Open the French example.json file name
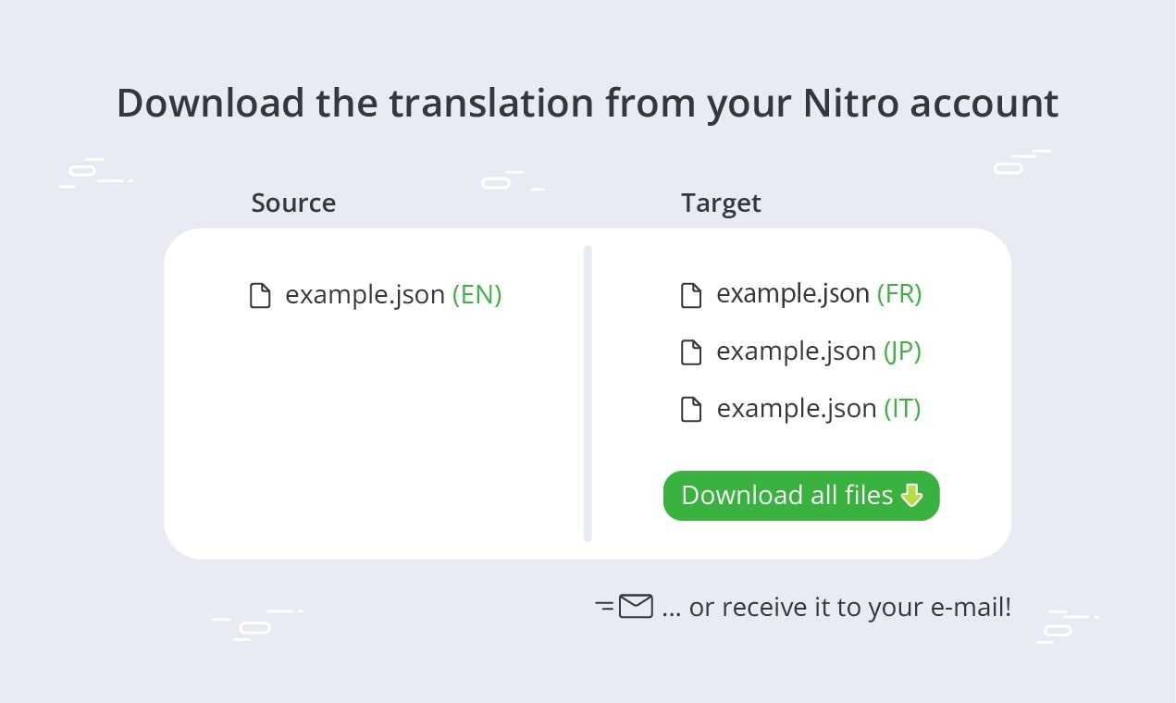 click(x=793, y=294)
